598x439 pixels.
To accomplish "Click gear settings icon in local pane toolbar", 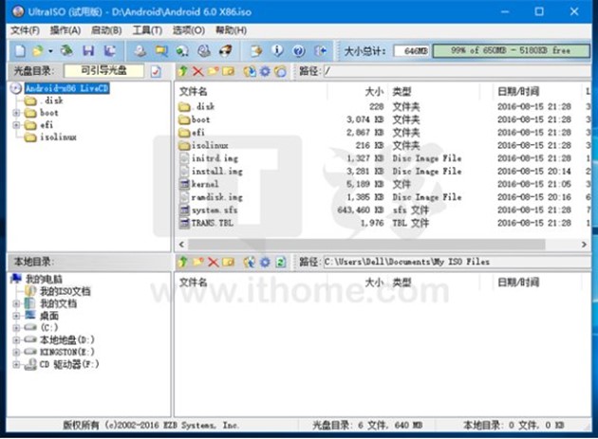I will pyautogui.click(x=265, y=262).
